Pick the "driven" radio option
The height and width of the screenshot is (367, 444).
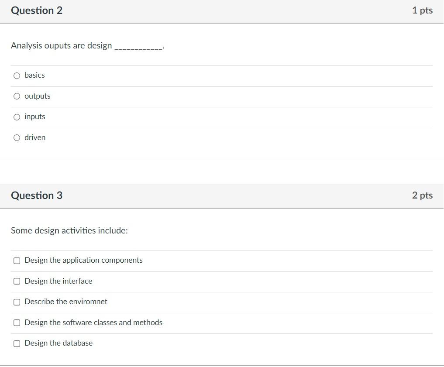click(17, 138)
